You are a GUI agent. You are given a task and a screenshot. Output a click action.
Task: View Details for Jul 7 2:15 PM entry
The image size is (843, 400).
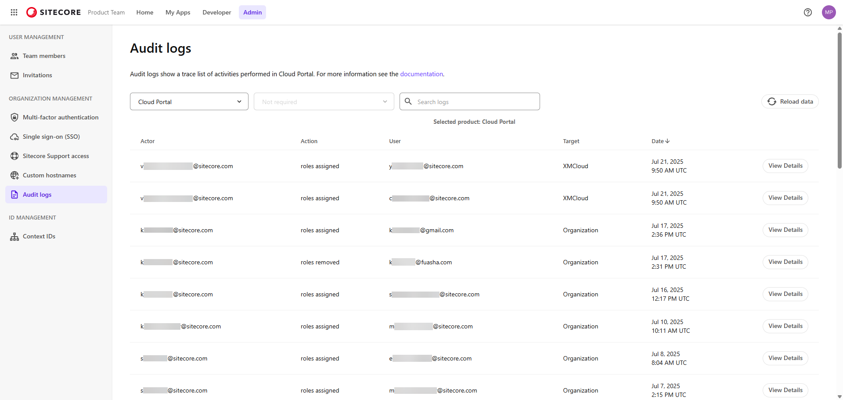785,390
